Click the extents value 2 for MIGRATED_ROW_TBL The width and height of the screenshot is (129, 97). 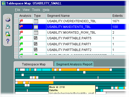pos(113,33)
